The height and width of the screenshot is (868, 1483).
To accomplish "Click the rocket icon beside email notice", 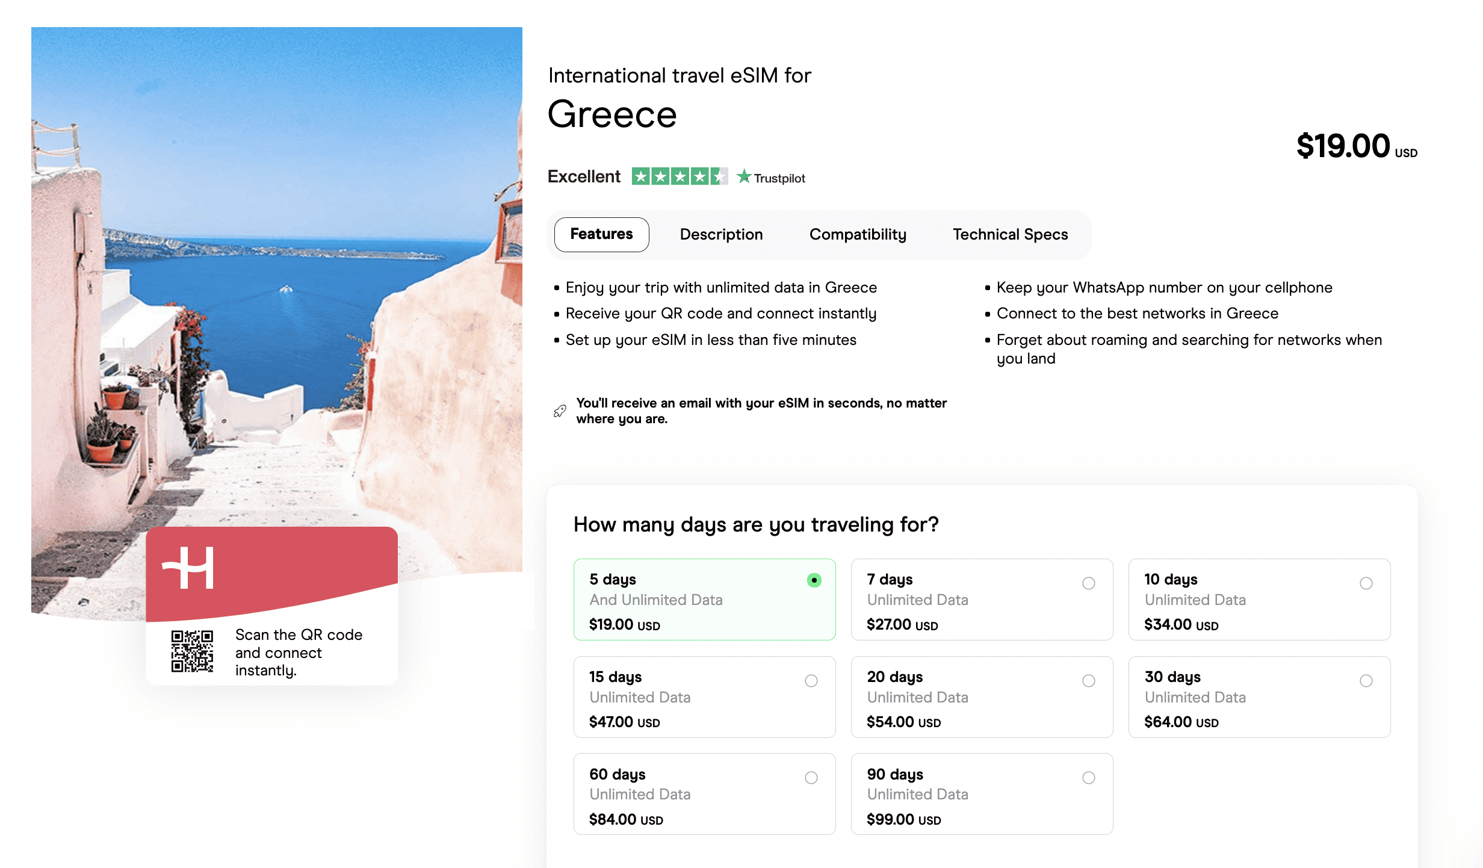I will point(560,411).
